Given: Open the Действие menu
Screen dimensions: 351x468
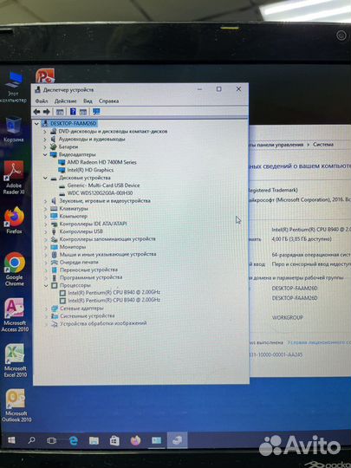Looking at the screenshot, I should pos(65,101).
